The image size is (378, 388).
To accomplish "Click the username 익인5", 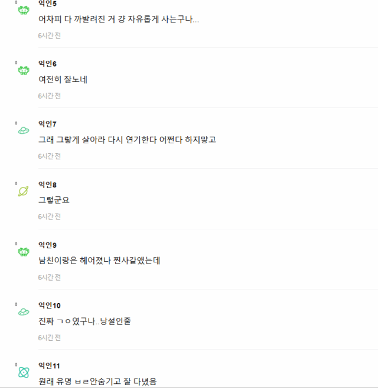I will [x=47, y=4].
